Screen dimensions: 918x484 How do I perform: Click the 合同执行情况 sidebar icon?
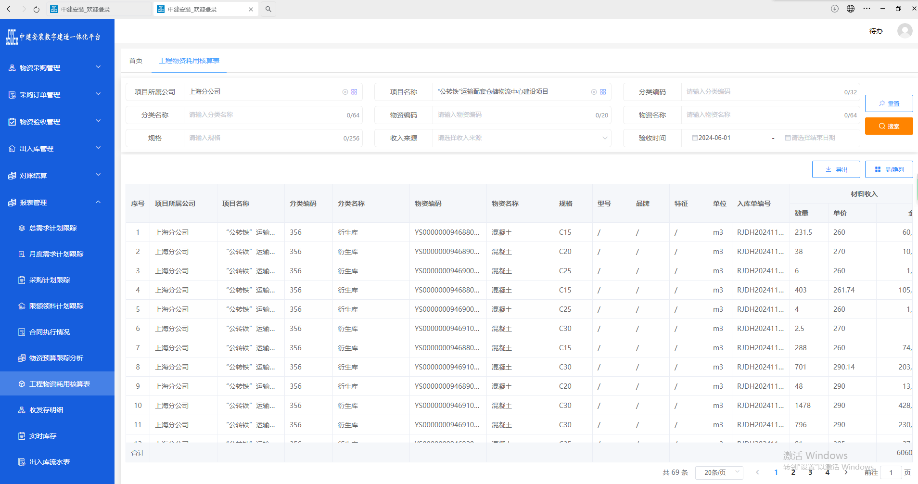[22, 332]
